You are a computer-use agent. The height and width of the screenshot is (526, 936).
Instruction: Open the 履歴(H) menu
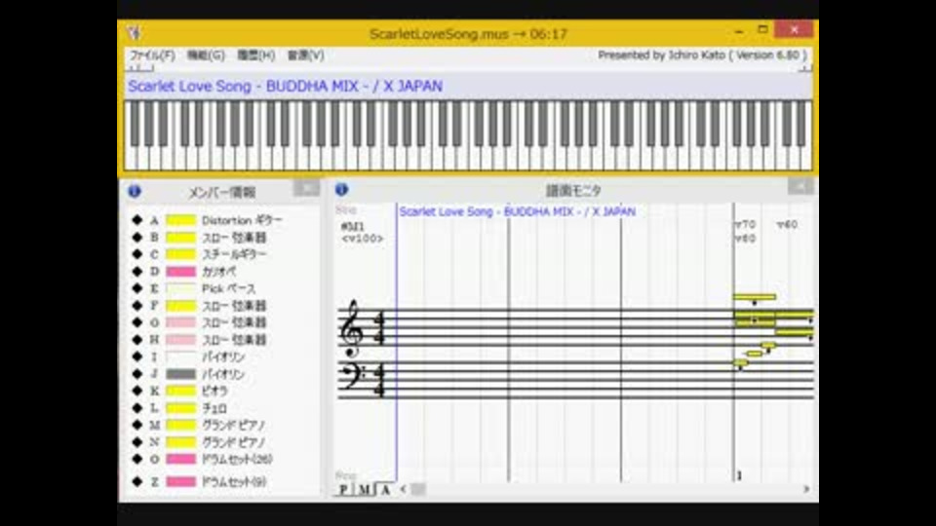tap(256, 56)
